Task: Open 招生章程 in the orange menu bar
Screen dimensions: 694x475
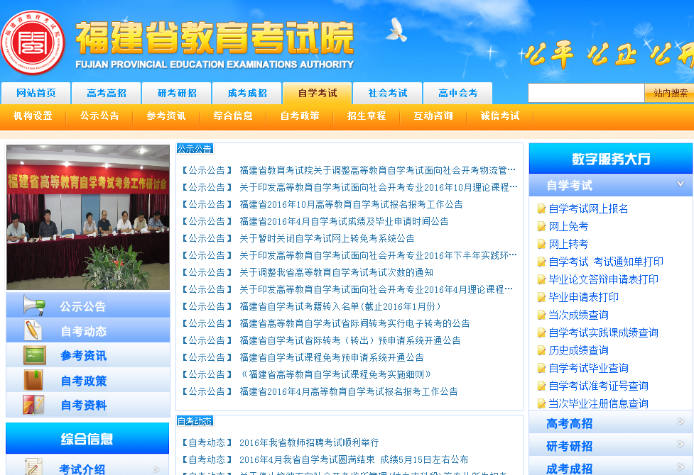Action: (367, 116)
